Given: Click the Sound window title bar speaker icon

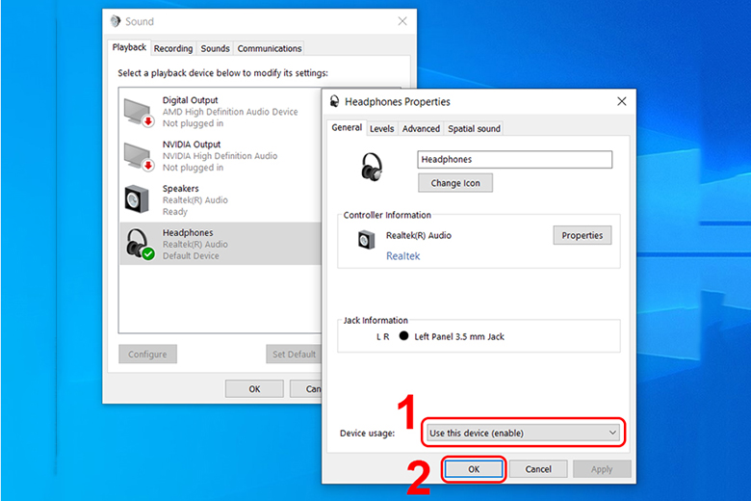Looking at the screenshot, I should (116, 21).
